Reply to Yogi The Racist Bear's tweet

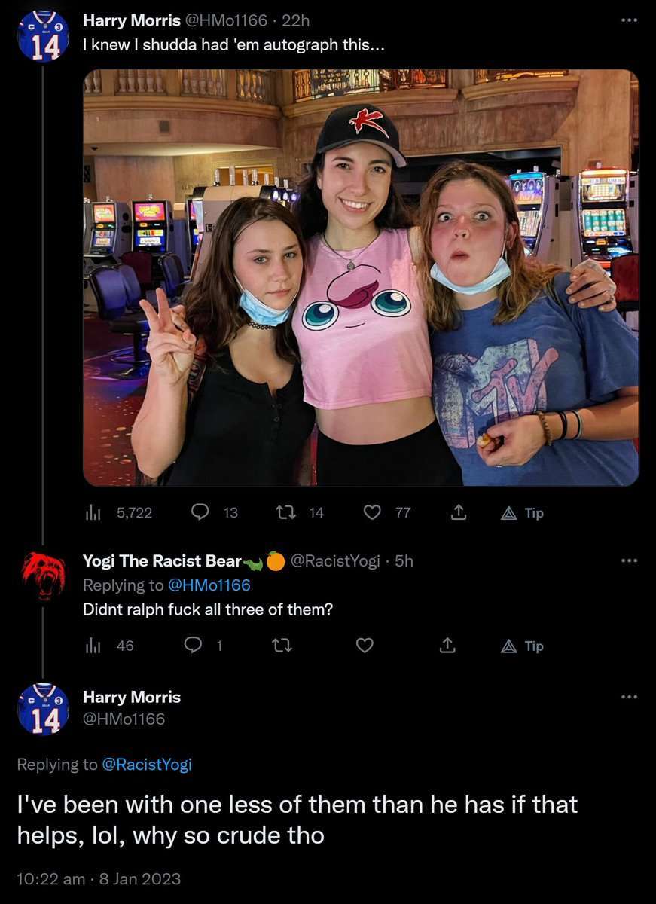coord(203,646)
